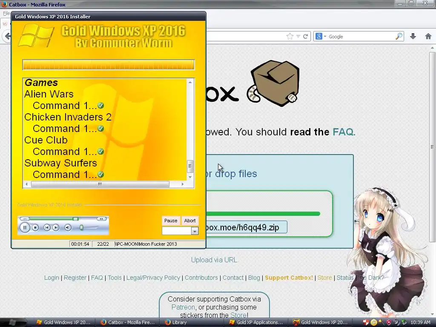This screenshot has width=436, height=327.
Task: Open the Login link in Catbox footer
Action: coord(52,278)
